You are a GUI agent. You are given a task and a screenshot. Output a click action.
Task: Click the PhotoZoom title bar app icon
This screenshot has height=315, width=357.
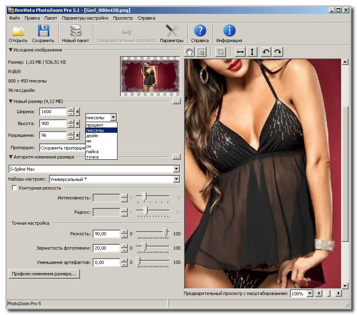(x=11, y=10)
